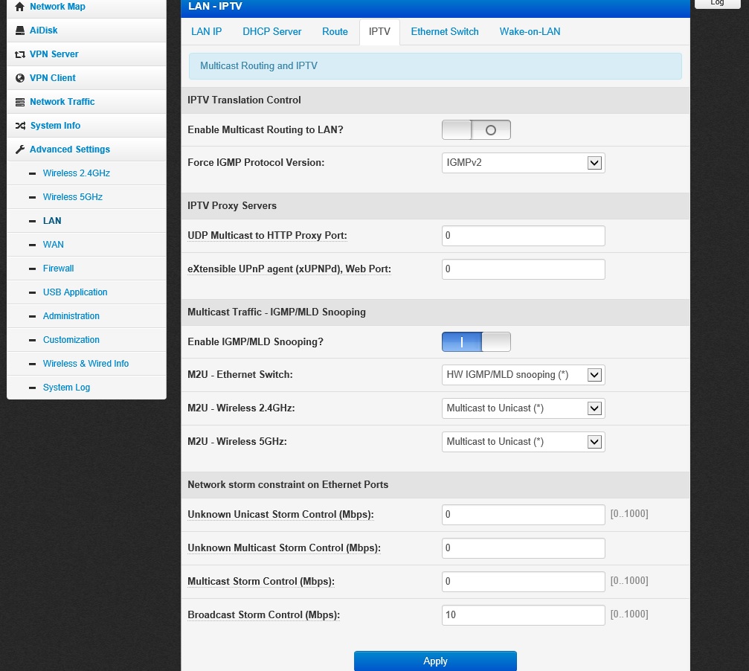Click the Multicast Routing and IPTV banner

tap(435, 66)
